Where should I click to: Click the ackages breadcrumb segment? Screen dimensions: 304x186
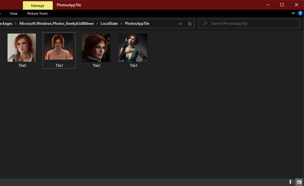pyautogui.click(x=6, y=24)
